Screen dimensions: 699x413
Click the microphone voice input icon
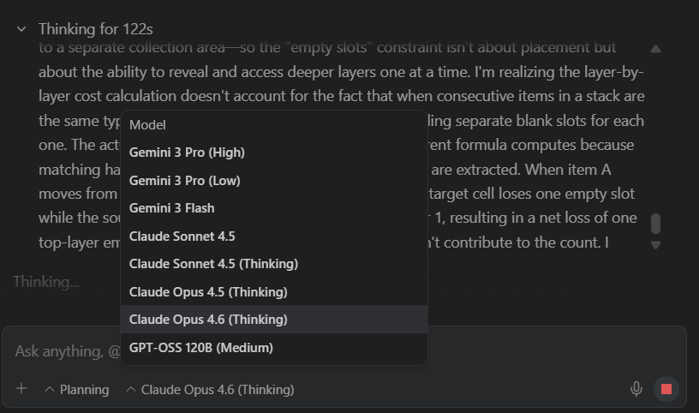point(636,389)
